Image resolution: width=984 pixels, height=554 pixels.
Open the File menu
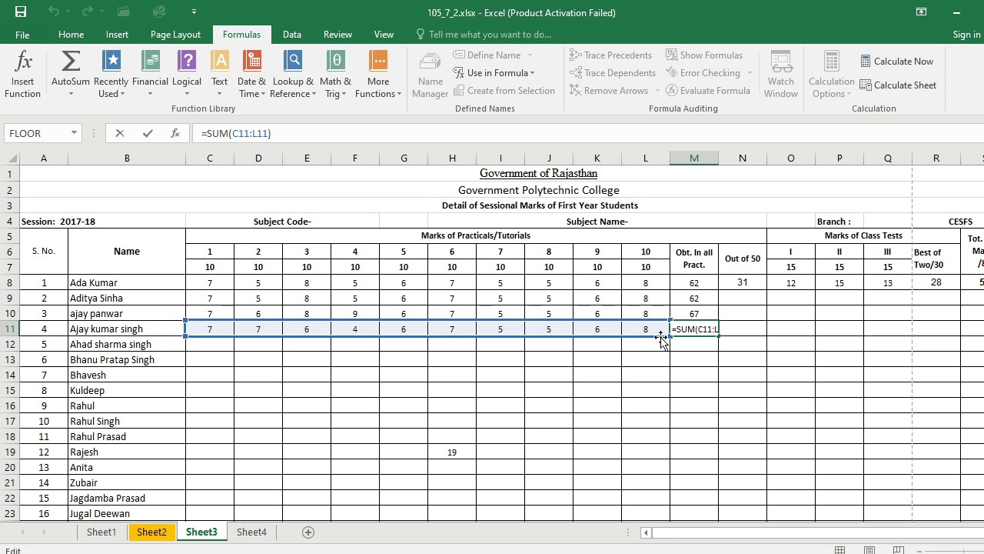(x=22, y=35)
